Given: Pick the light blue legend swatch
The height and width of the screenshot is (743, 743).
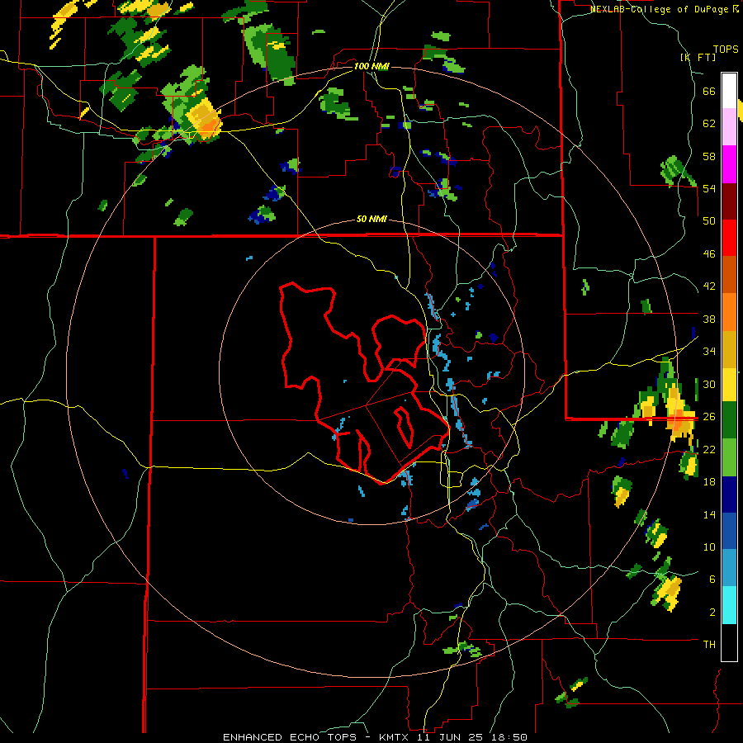Looking at the screenshot, I should 729,568.
